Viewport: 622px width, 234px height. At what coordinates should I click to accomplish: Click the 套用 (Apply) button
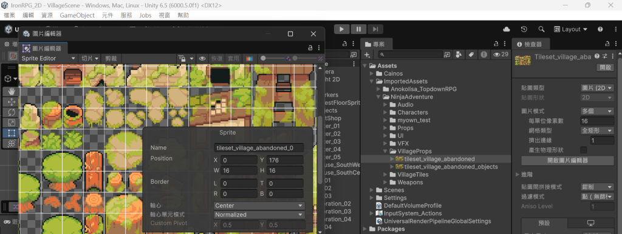[x=233, y=58]
